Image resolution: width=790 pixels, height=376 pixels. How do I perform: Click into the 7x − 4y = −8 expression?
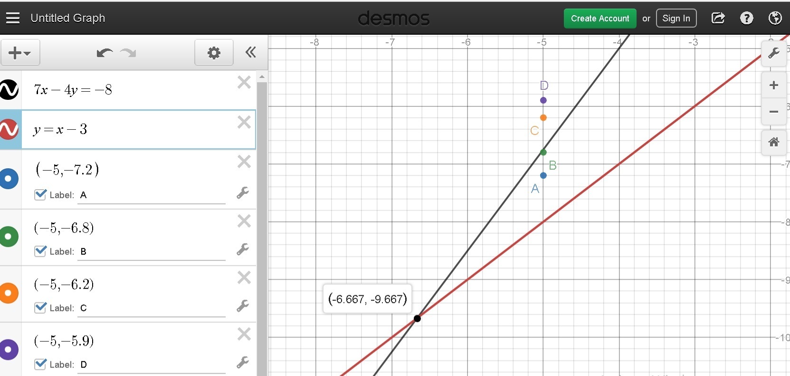(73, 89)
